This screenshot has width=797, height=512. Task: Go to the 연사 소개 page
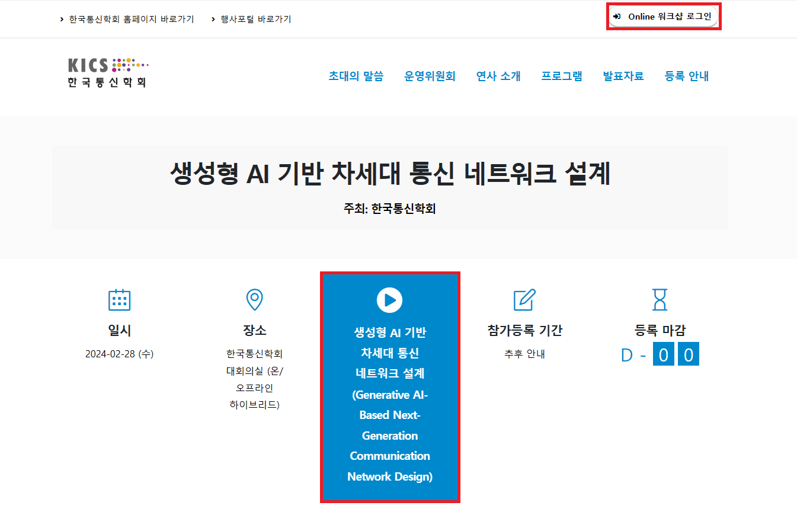pyautogui.click(x=498, y=76)
